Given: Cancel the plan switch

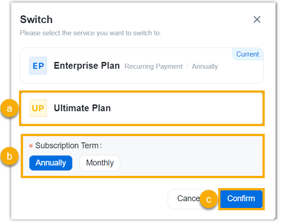Looking at the screenshot, I should 185,198.
